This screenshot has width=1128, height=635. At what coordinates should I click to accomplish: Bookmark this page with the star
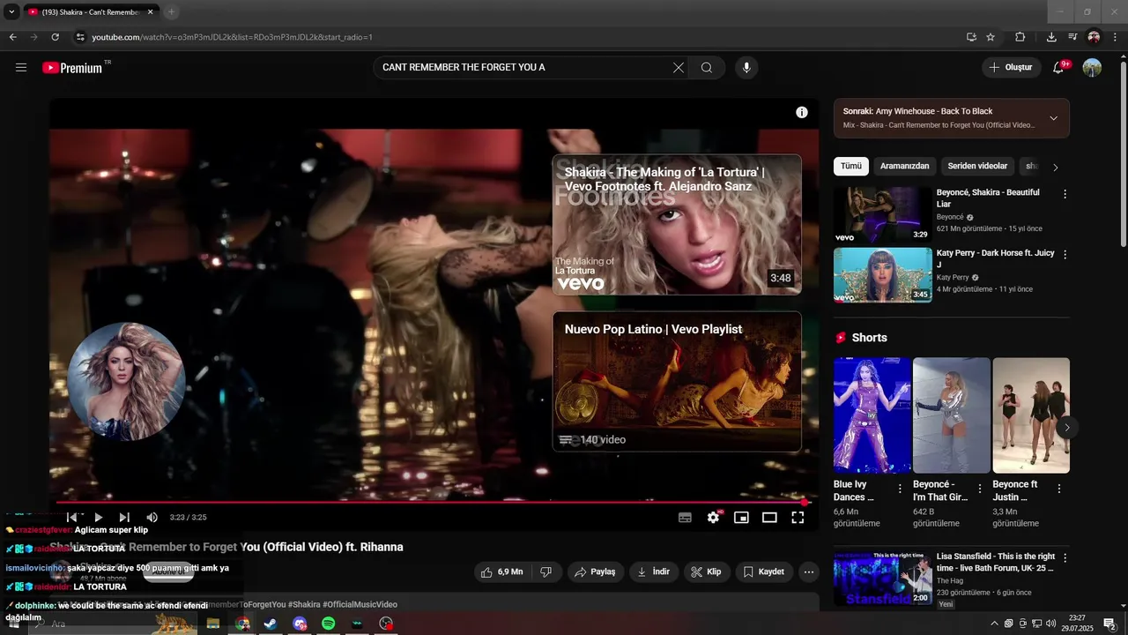coord(991,37)
